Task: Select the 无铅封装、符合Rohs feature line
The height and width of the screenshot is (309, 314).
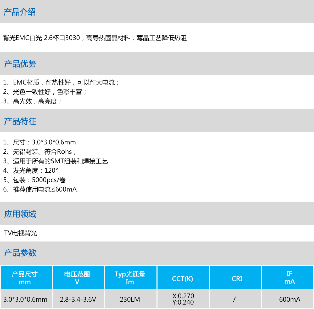Action: 40,152
